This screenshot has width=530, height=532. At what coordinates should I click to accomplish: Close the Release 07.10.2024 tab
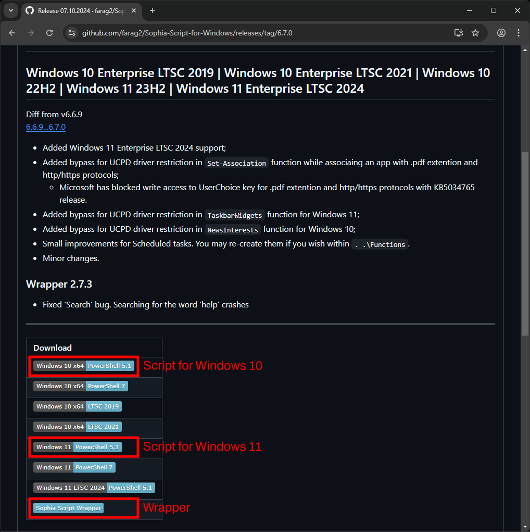point(134,11)
